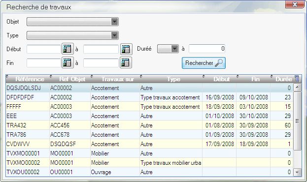Select the row with reference CVDWVV
307x182 pixels.
click(149, 144)
